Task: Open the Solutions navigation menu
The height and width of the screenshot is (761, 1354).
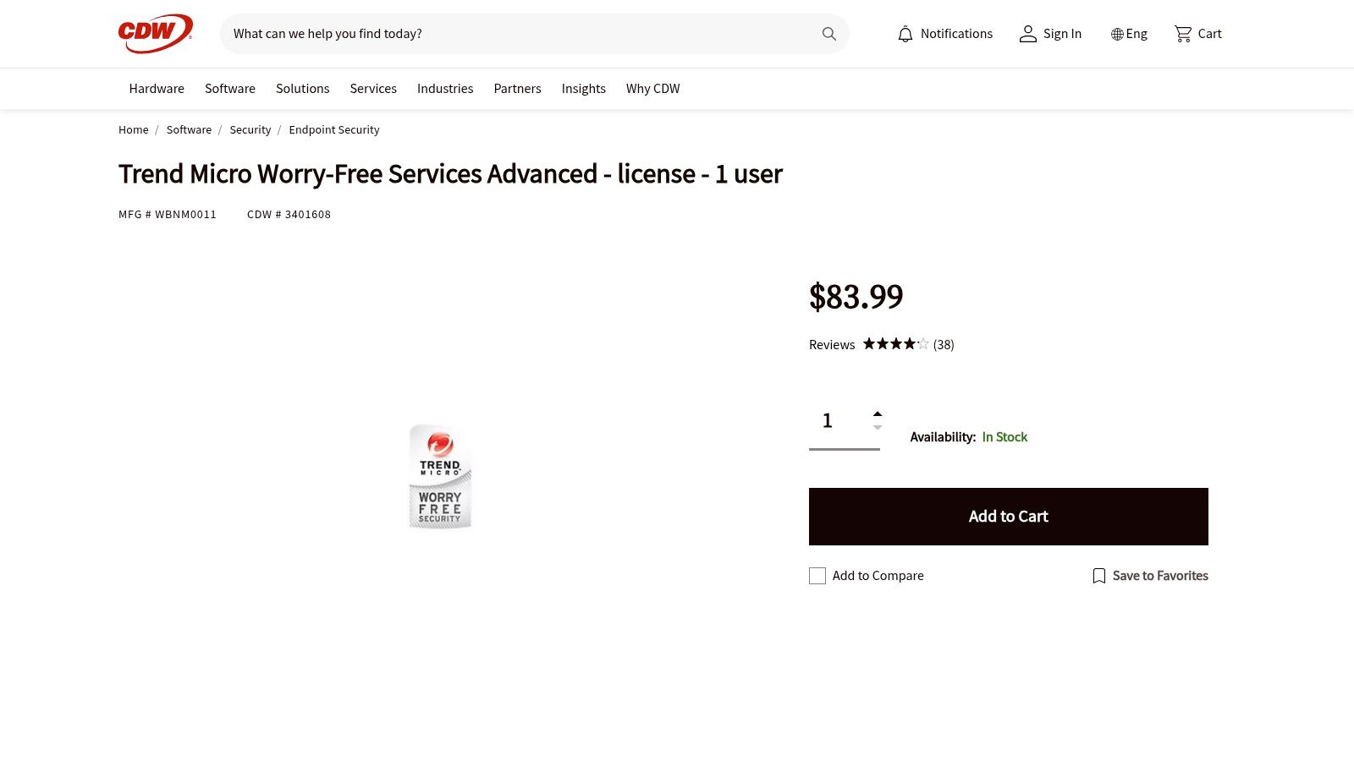Action: point(302,88)
